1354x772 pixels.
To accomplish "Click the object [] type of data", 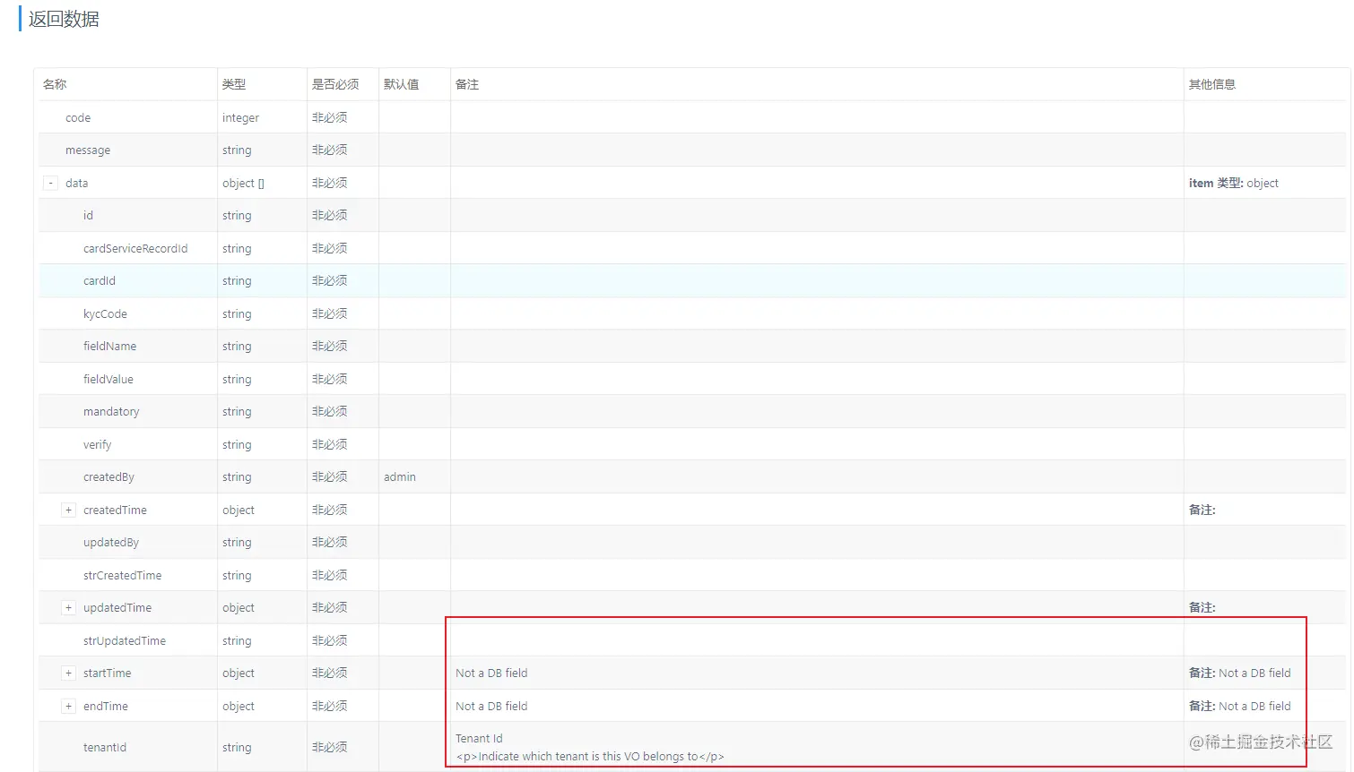I will pos(243,183).
